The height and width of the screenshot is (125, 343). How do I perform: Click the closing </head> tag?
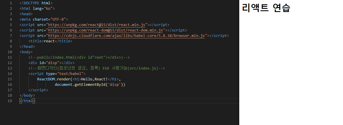tap(27, 47)
